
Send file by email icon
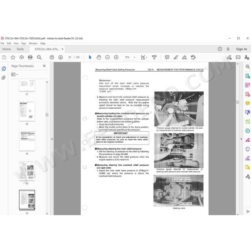pyautogui.click(x=238, y=57)
